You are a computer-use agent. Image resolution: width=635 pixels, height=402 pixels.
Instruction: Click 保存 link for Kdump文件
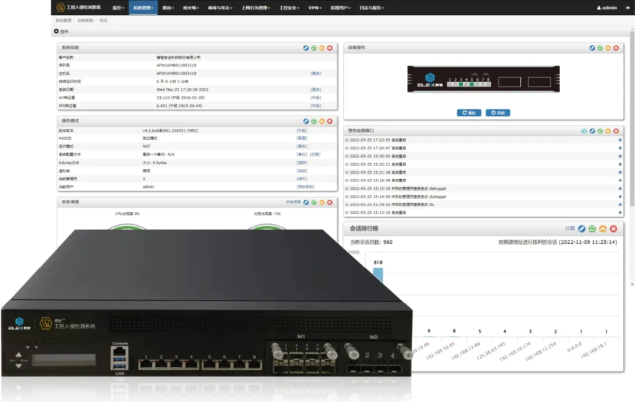click(302, 163)
